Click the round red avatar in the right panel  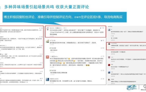tap(109, 65)
